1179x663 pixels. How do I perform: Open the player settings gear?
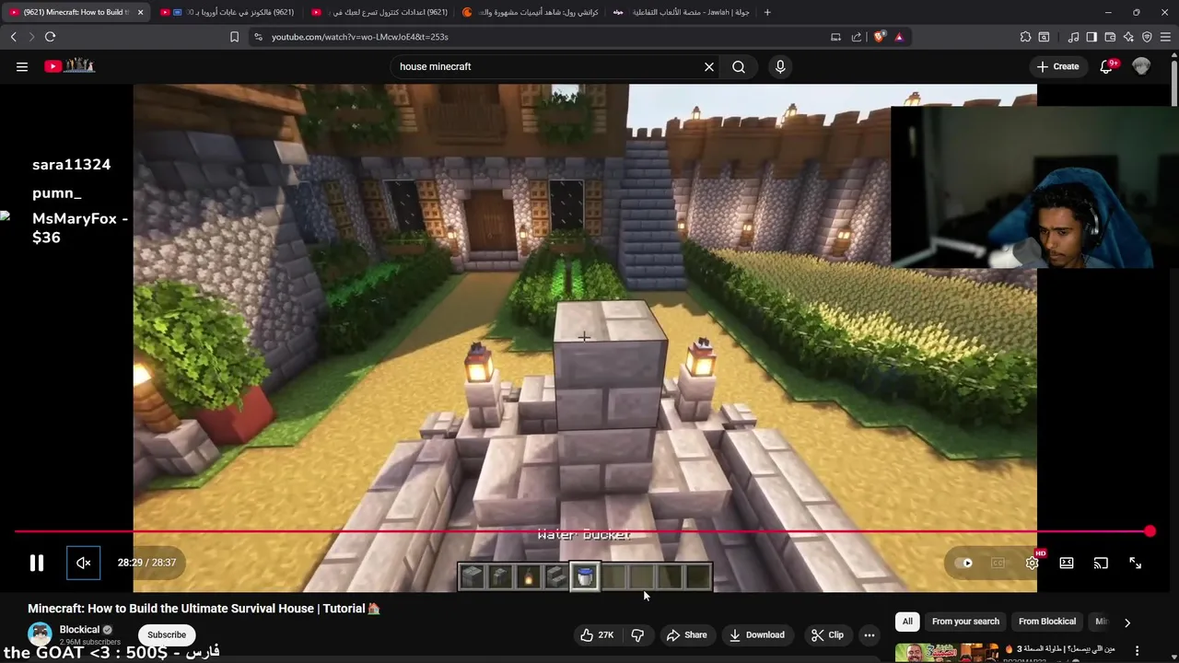1033,563
